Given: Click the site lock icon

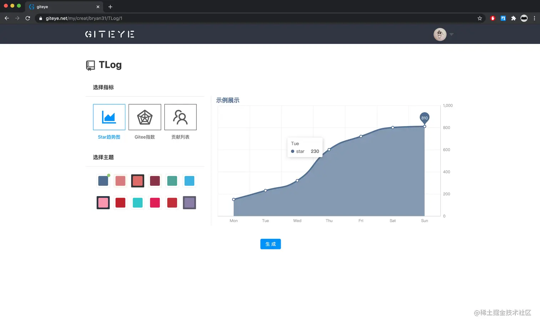Looking at the screenshot, I should 41,18.
